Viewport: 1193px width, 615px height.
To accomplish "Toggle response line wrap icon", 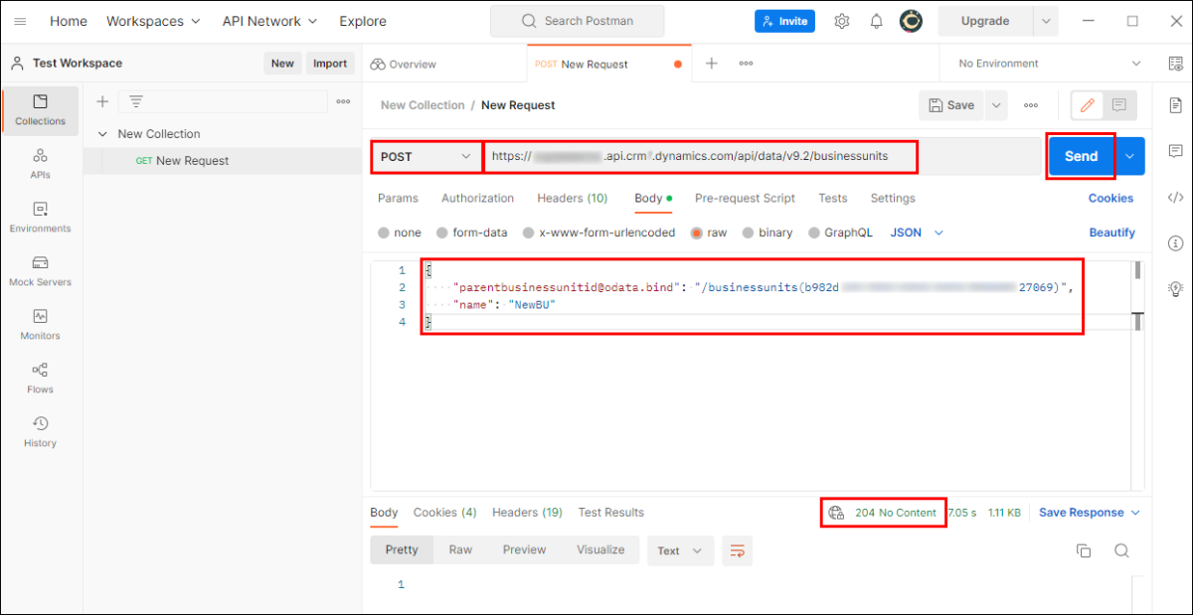I will click(737, 550).
